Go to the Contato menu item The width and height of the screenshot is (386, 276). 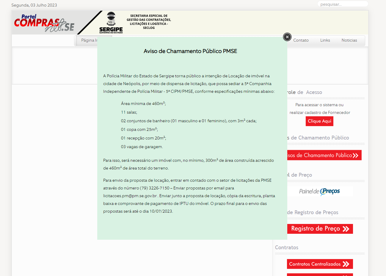(301, 40)
